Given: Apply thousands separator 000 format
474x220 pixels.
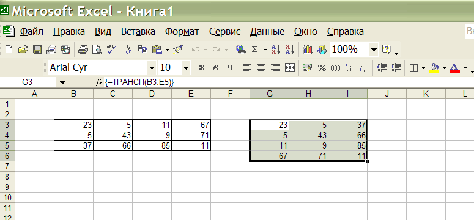Looking at the screenshot, I should click(336, 68).
